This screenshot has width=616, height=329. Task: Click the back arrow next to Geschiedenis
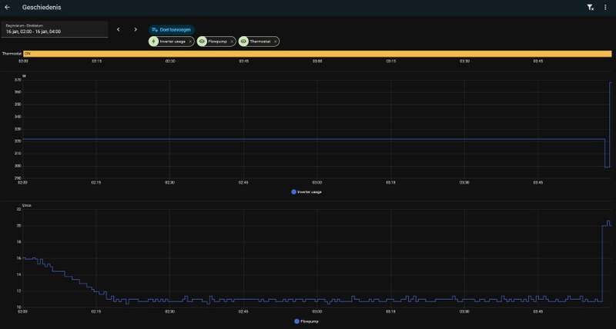pyautogui.click(x=8, y=7)
